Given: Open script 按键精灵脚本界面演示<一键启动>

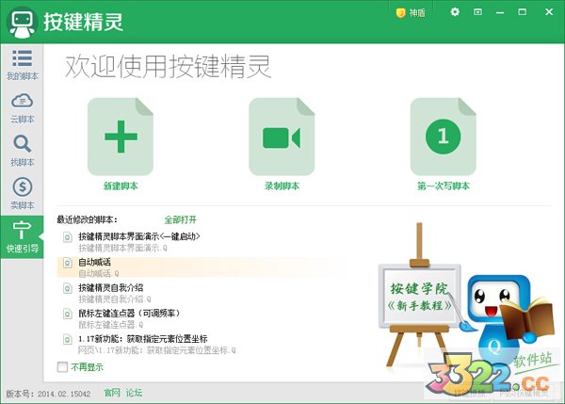Looking at the screenshot, I should (139, 236).
